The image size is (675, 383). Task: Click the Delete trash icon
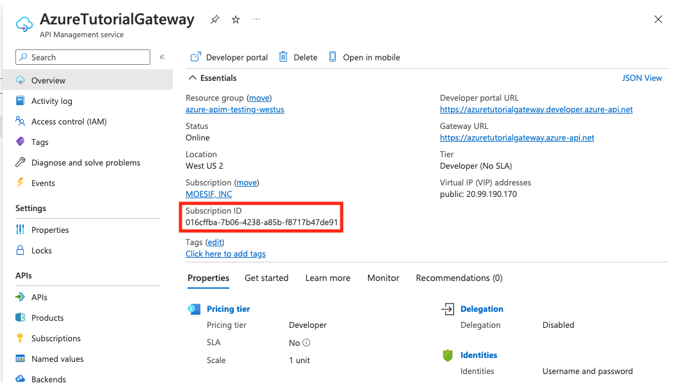point(283,57)
